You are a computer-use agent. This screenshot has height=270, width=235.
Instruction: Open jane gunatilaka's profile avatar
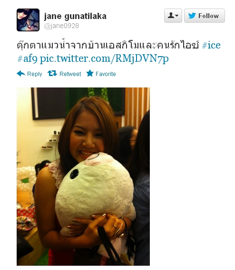tap(28, 20)
